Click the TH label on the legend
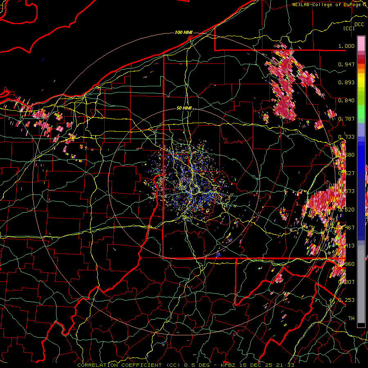This screenshot has height=368, width=368. click(x=351, y=318)
